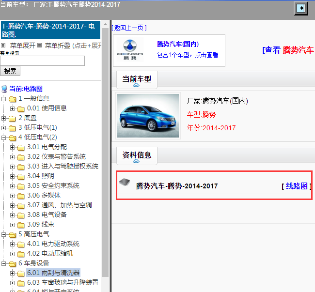Click folder icon of 3.02 仪表与警告系统
315x292 pixels.
click(x=21, y=157)
